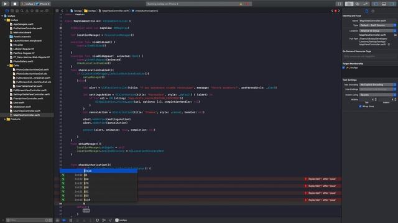Viewport: 398px width, 223px height.
Task: Open the Source Control navigator
Action: pyautogui.click(x=12, y=11)
